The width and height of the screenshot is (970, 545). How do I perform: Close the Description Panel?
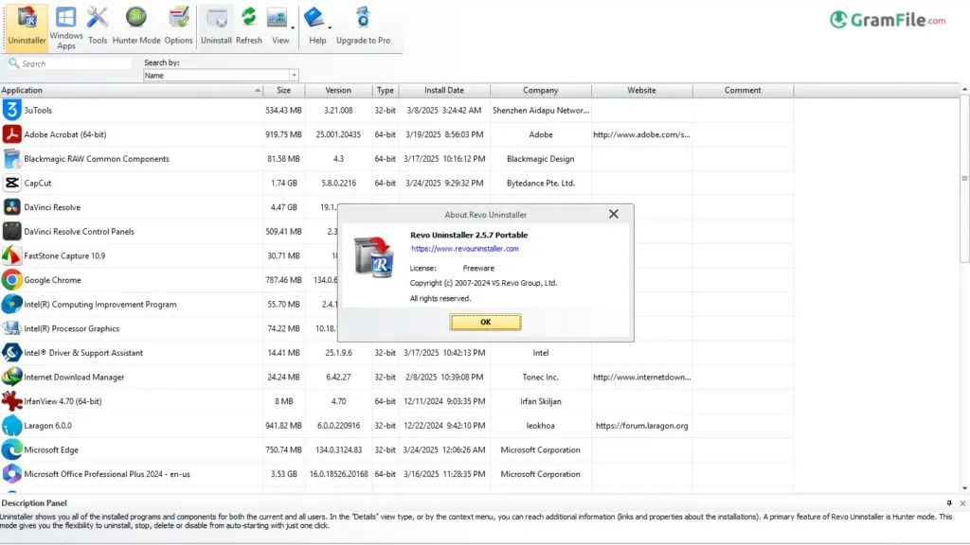[x=962, y=503]
